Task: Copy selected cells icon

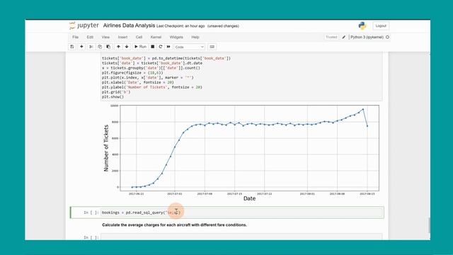Action: (x=100, y=47)
